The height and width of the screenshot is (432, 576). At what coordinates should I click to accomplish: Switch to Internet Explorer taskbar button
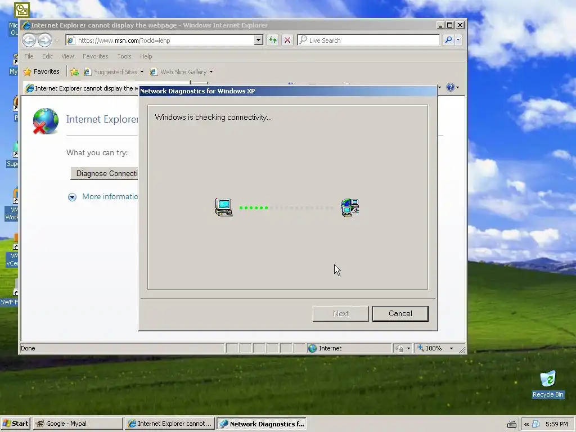coord(170,424)
